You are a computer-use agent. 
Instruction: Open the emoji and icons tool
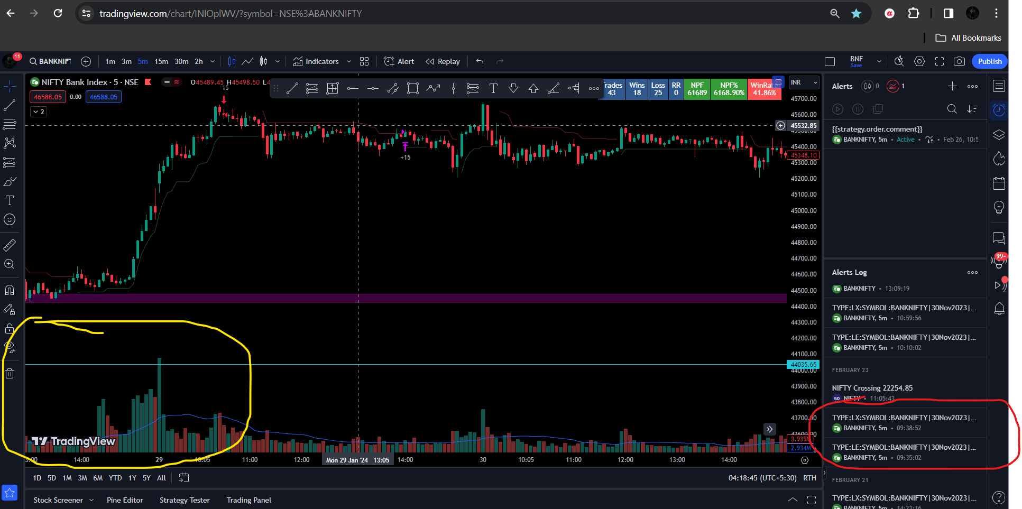click(x=10, y=219)
